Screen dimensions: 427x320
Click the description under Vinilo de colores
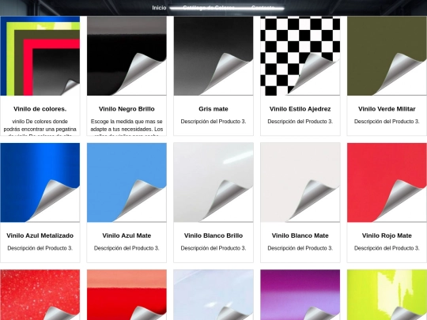click(x=40, y=127)
